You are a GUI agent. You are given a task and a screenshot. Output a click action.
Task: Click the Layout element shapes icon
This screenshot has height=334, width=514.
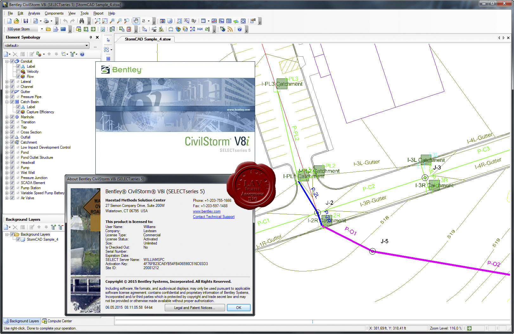106,50
